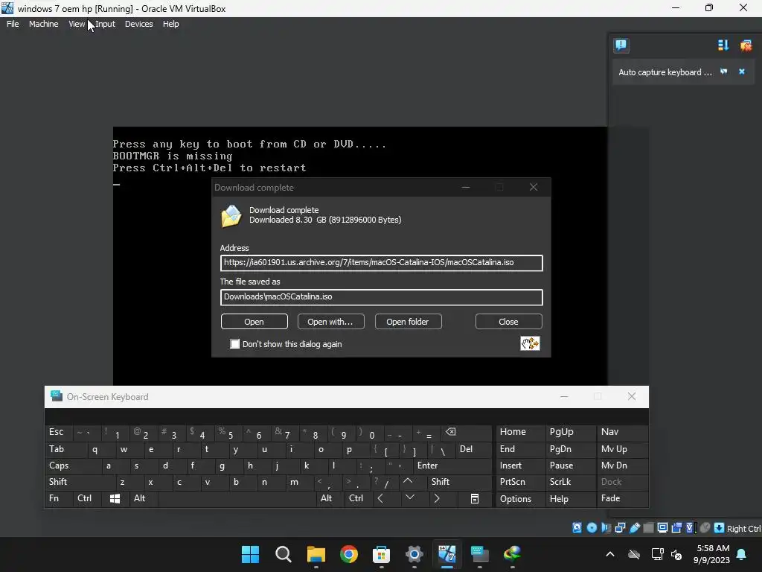Click the optical disk status icon

pos(592,528)
